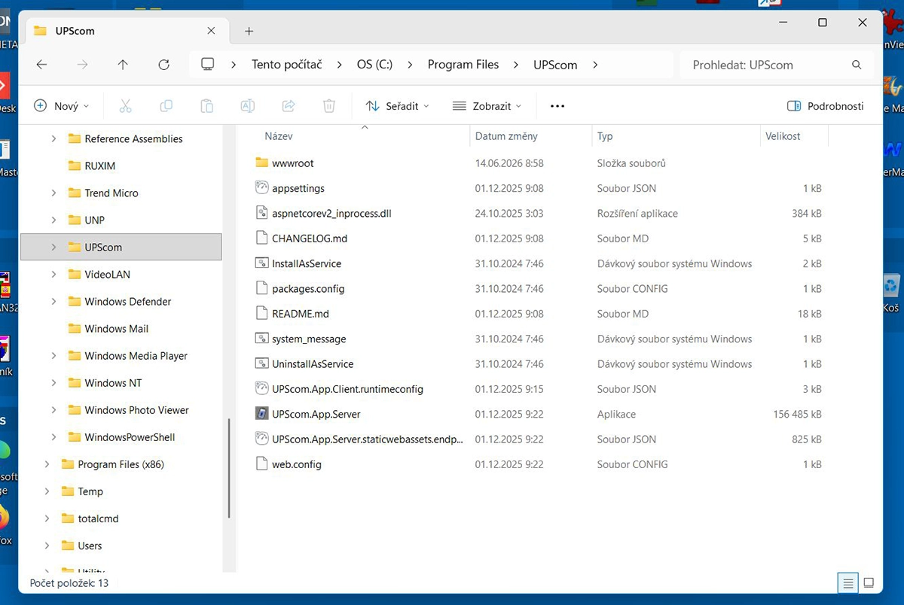Select the VideoLAN folder in tree
904x605 pixels.
coord(108,274)
